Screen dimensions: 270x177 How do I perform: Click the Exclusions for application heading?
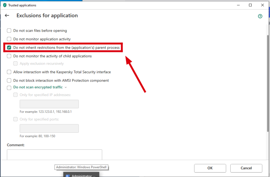click(x=47, y=15)
